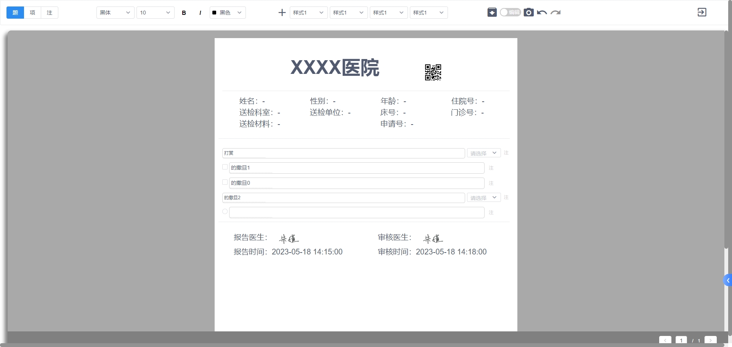Open 请选择 dropdown in 的撒旦2 row

click(484, 198)
